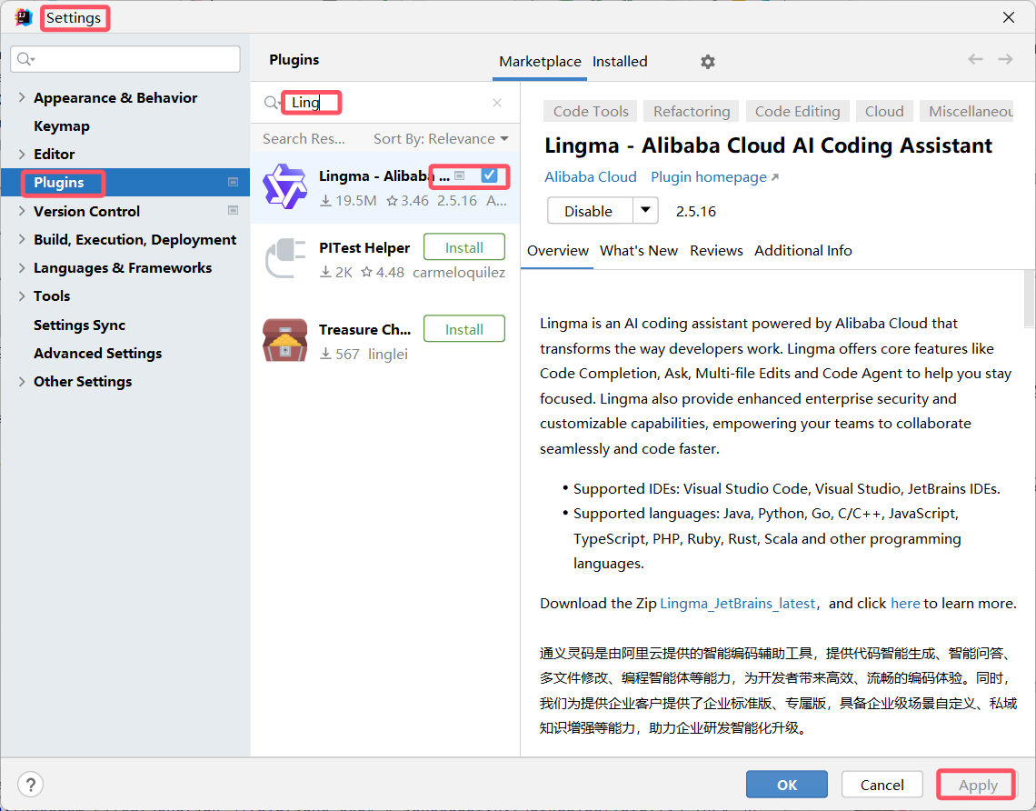Select Settings Sync
Screen dimensions: 1036x811
click(x=79, y=325)
